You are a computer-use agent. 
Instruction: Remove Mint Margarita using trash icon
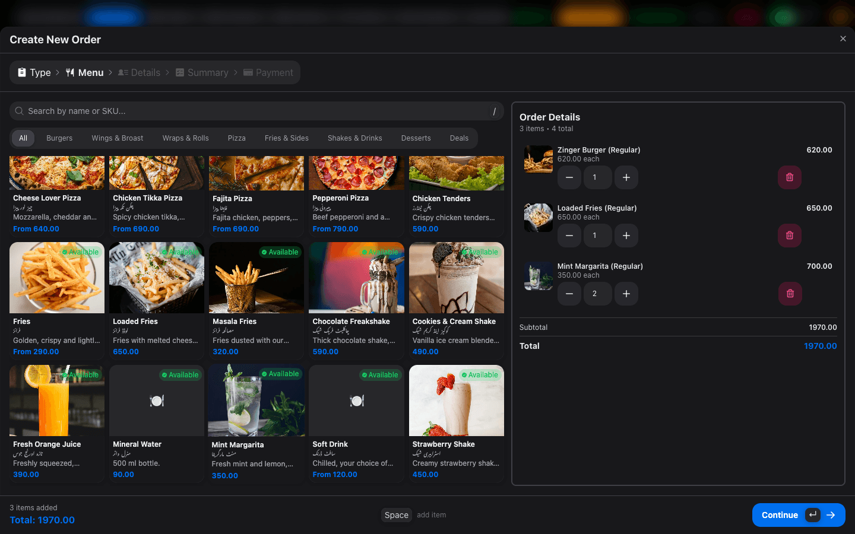tap(790, 294)
